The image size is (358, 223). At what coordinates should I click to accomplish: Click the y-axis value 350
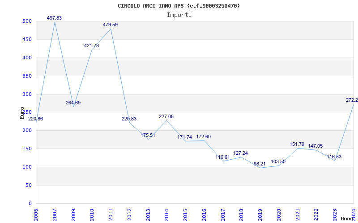point(26,76)
